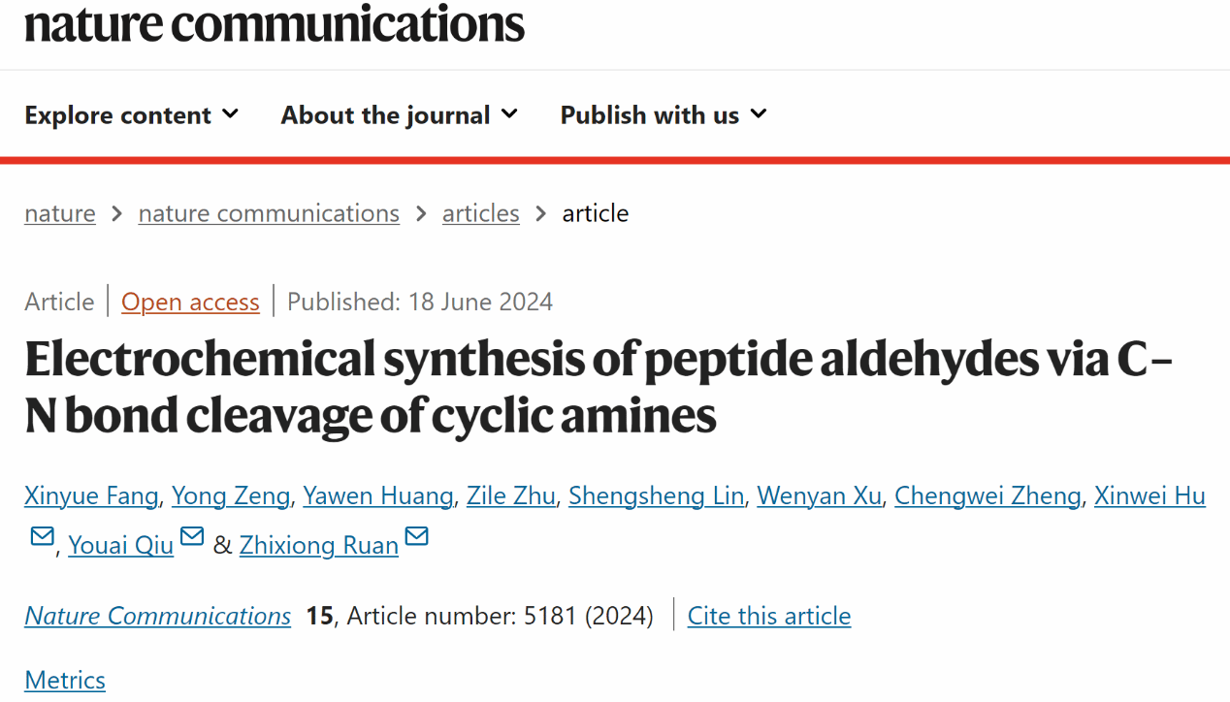
Task: Expand the Explore content dropdown
Action: click(x=132, y=114)
